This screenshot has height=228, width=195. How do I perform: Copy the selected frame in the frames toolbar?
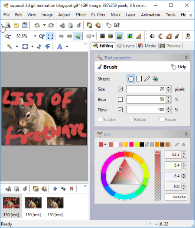[16, 189]
